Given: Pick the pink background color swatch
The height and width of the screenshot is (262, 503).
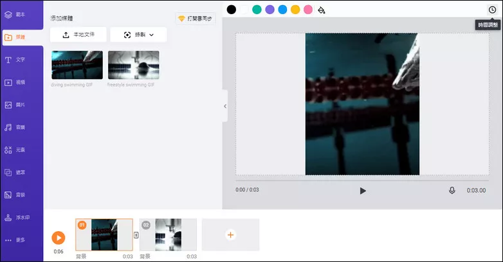Looking at the screenshot, I should click(x=308, y=10).
